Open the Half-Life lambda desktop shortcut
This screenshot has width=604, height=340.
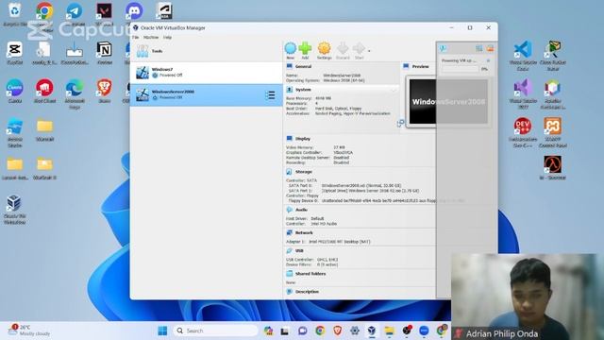[x=553, y=168]
